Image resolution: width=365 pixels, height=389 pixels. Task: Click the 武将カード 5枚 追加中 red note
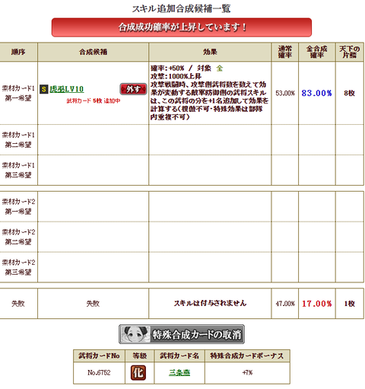click(93, 100)
